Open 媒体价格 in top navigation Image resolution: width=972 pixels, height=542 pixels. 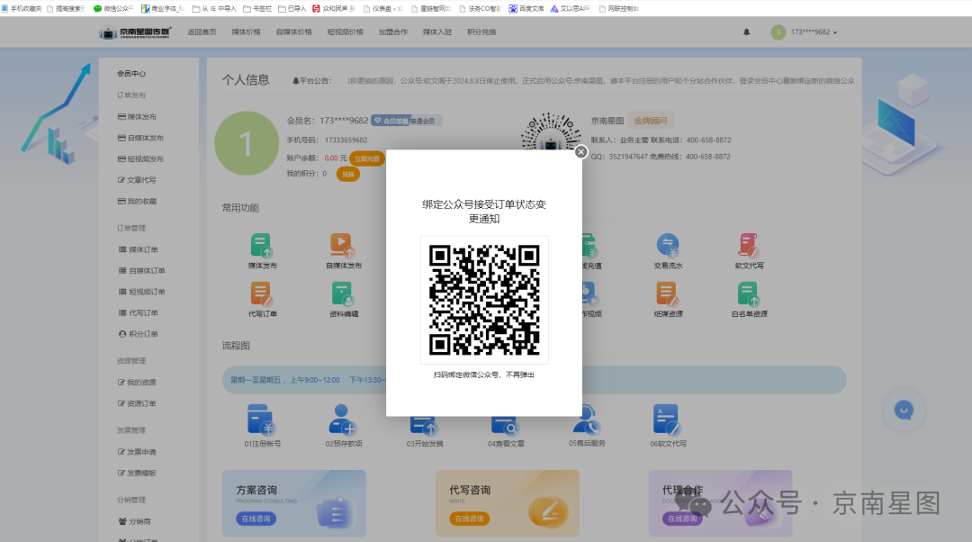[246, 32]
